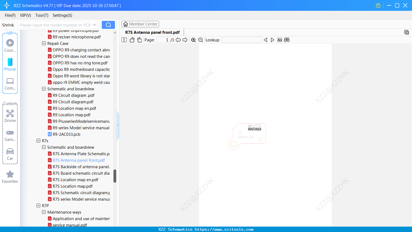Focus the Lookup text field
The width and height of the screenshot is (412, 232).
pyautogui.click(x=242, y=40)
